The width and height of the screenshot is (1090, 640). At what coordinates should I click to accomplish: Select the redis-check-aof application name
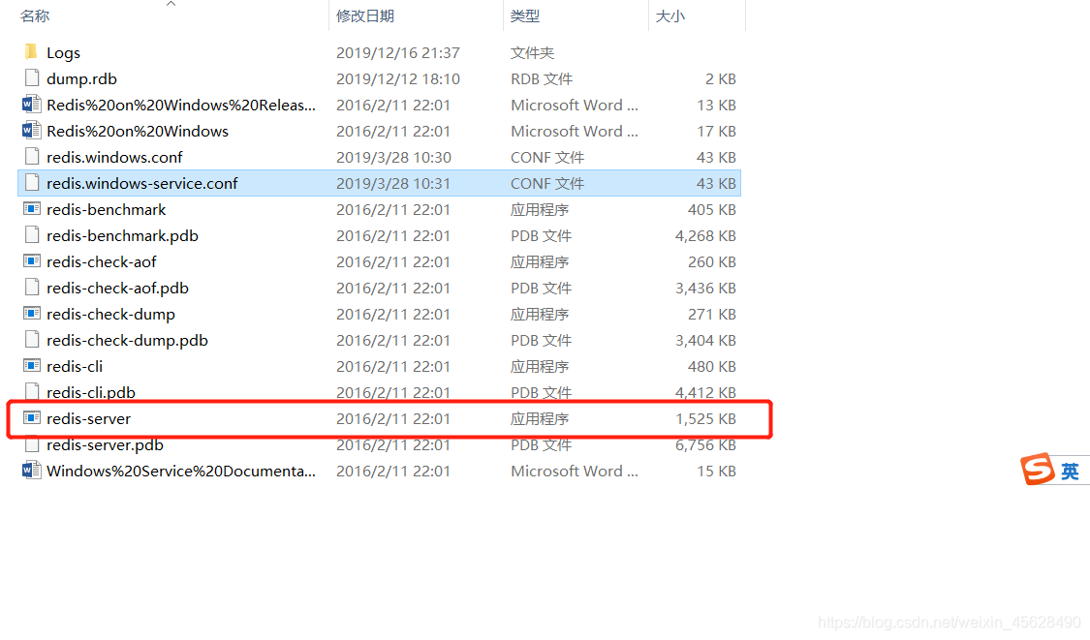pyautogui.click(x=102, y=262)
